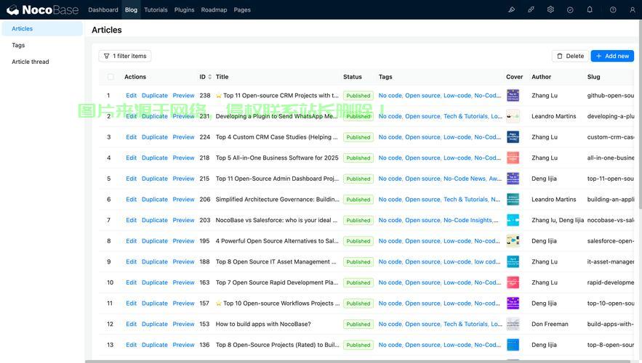This screenshot has height=363, width=642.
Task: Open cover thumbnail for article 238
Action: point(513,96)
